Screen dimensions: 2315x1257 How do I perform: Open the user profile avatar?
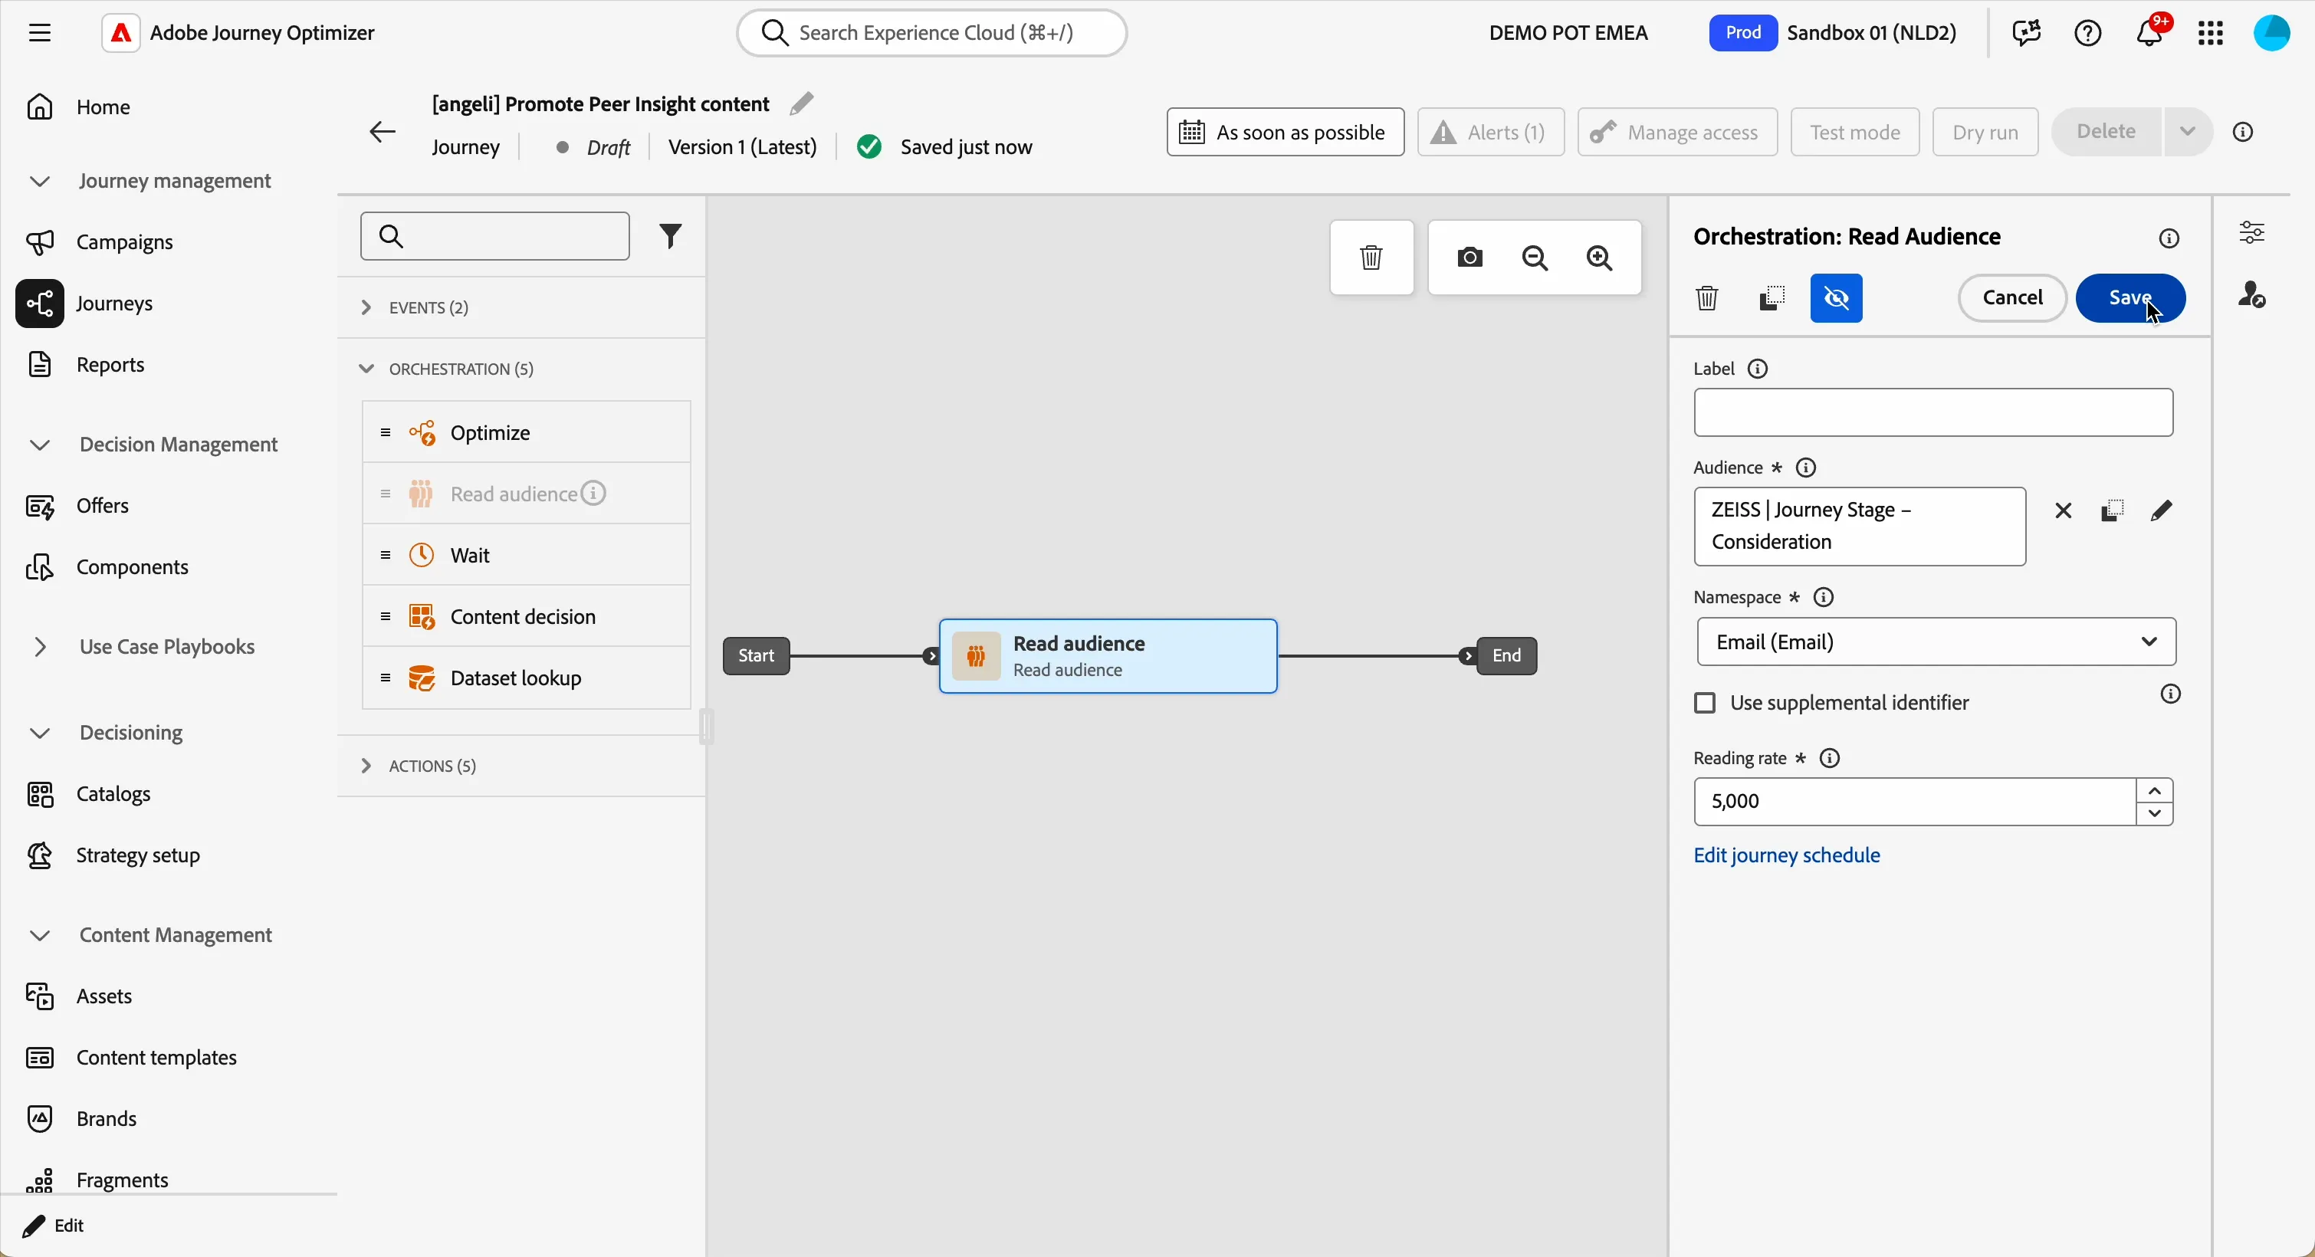pyautogui.click(x=2272, y=33)
